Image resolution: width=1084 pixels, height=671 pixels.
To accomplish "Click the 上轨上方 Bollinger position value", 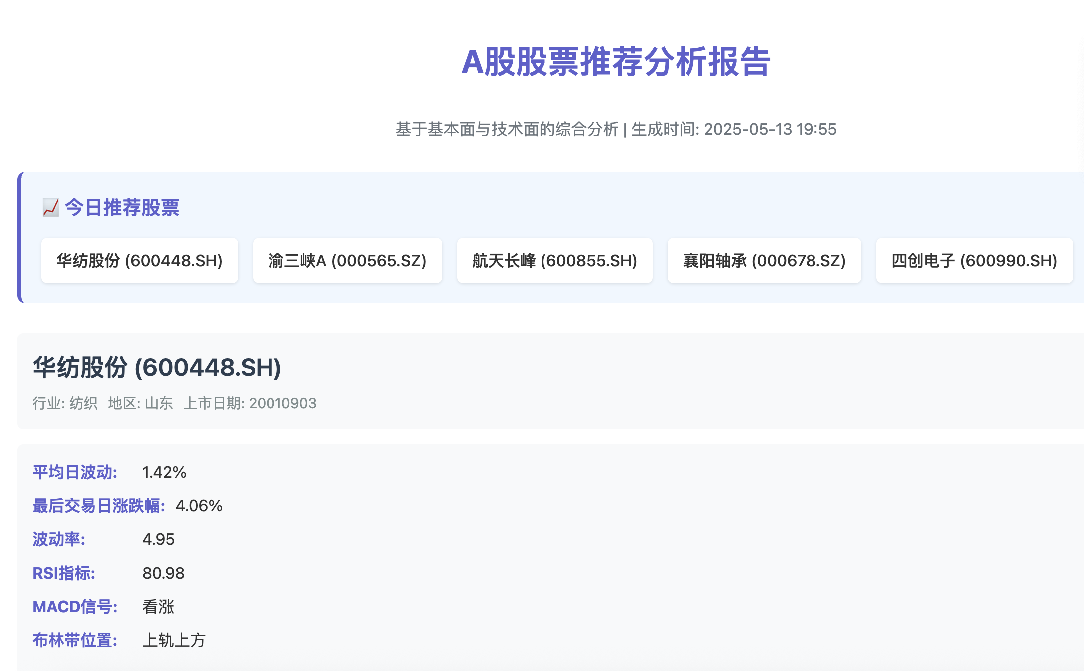I will (x=174, y=640).
